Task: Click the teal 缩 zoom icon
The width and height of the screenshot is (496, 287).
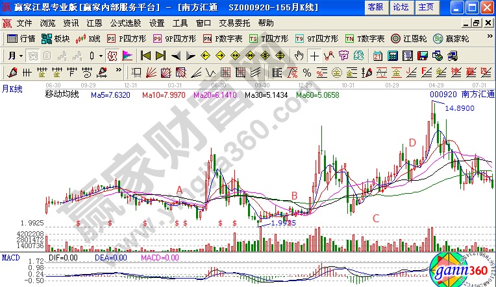Action: pyautogui.click(x=359, y=56)
